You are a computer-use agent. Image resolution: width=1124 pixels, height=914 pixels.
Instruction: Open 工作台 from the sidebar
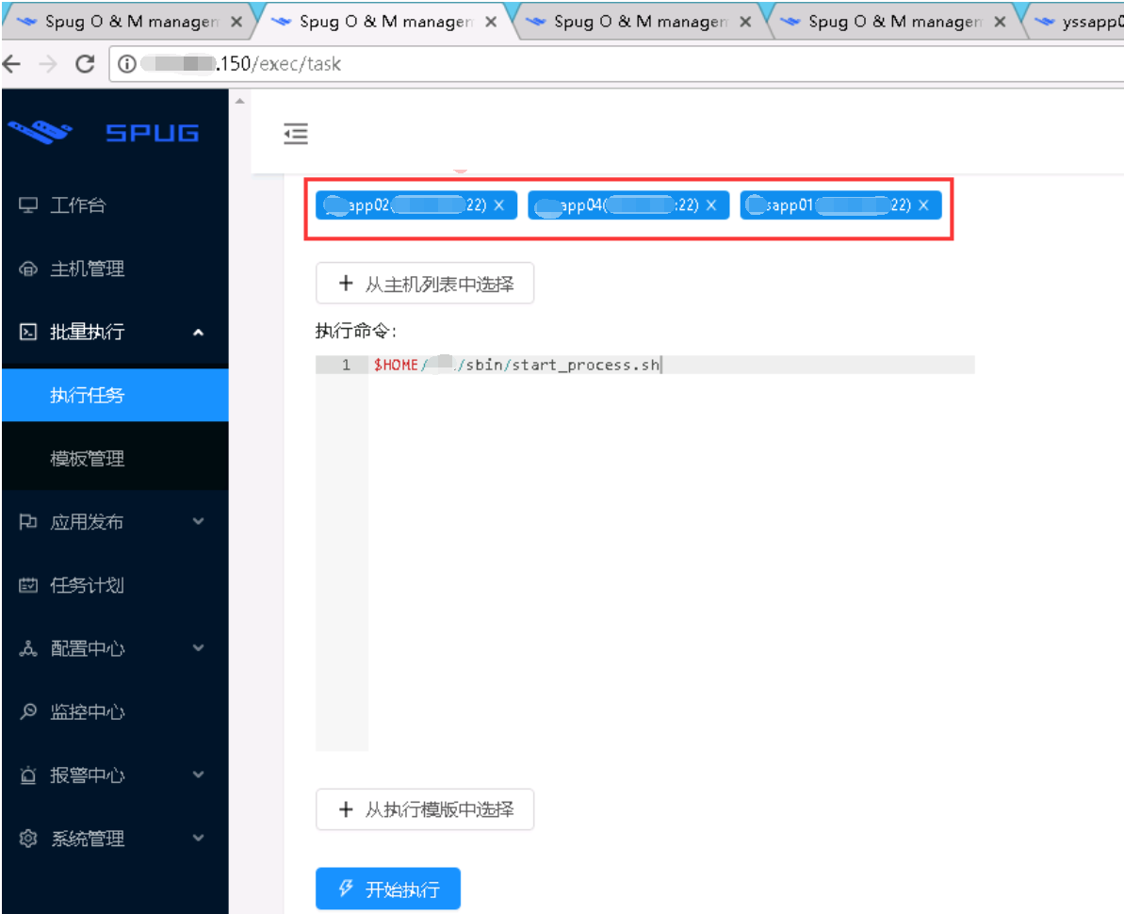tap(115, 205)
